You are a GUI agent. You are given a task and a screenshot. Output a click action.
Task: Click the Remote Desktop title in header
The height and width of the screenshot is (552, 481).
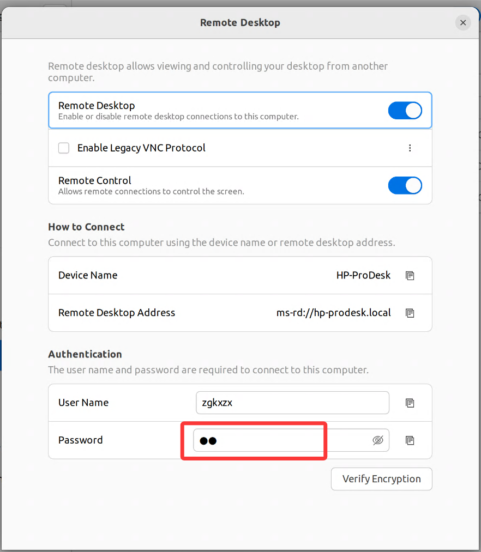pos(240,23)
